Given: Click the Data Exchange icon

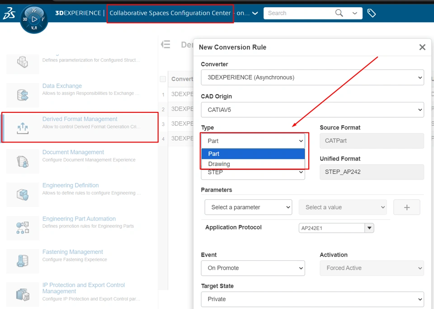Looking at the screenshot, I should click(23, 95).
